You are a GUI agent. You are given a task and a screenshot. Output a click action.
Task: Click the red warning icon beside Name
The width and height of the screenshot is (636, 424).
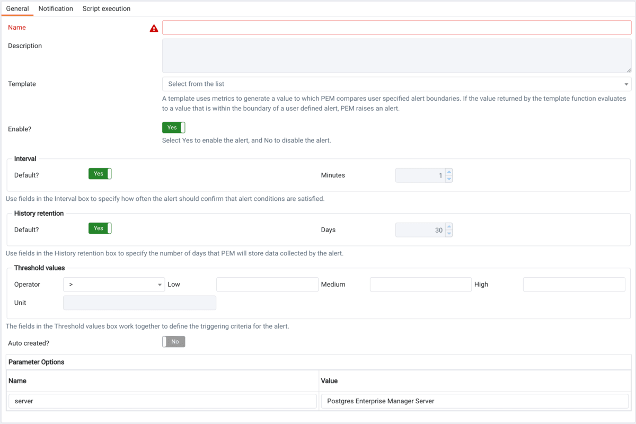(x=154, y=28)
